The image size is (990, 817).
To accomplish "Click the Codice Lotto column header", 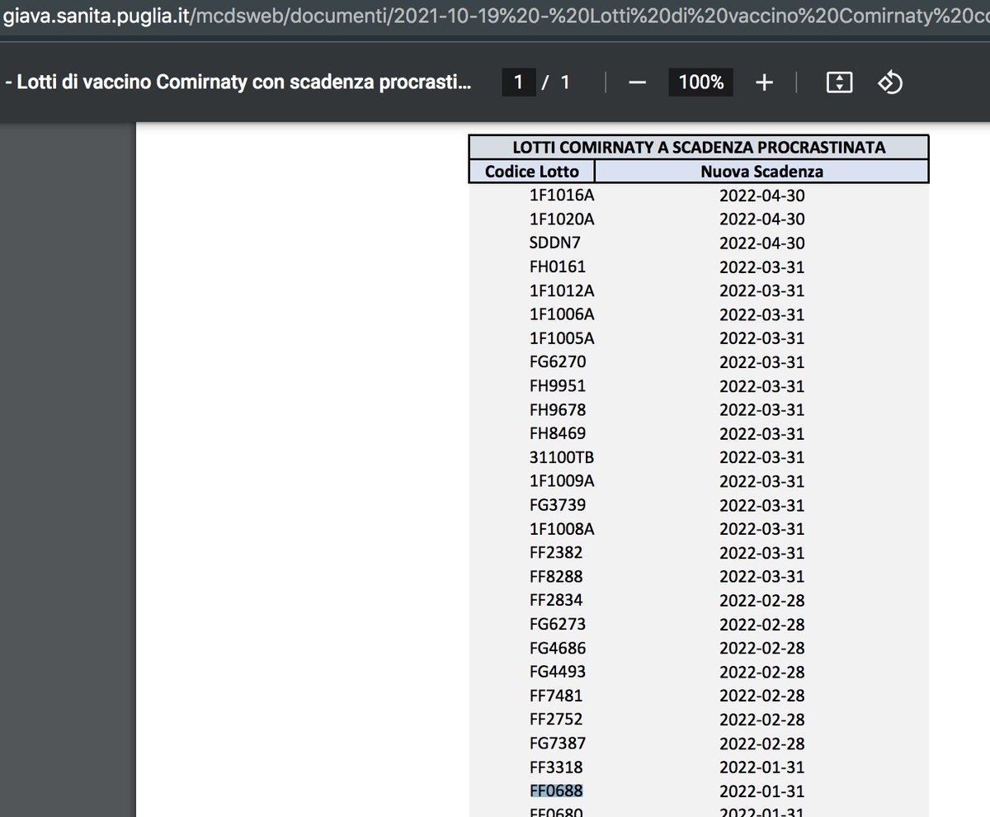I will coord(532,172).
